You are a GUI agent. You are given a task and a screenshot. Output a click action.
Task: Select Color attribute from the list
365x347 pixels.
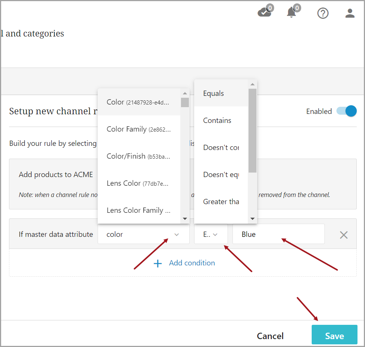138,102
